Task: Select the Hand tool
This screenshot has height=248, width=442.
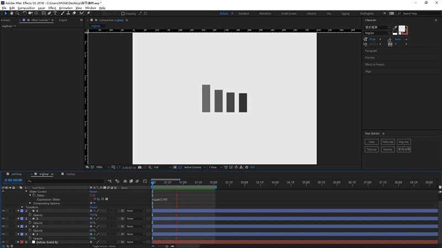Action: (x=12, y=13)
